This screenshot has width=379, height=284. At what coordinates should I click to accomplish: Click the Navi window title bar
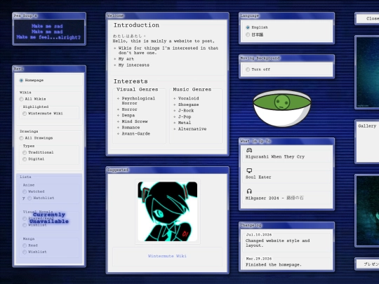(x=49, y=69)
